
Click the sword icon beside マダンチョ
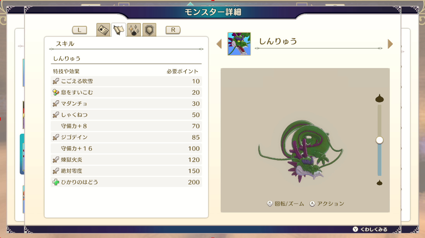coord(56,104)
